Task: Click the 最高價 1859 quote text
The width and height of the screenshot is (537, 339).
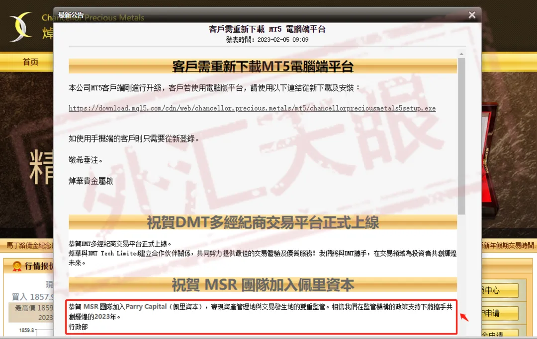Action: point(34,308)
